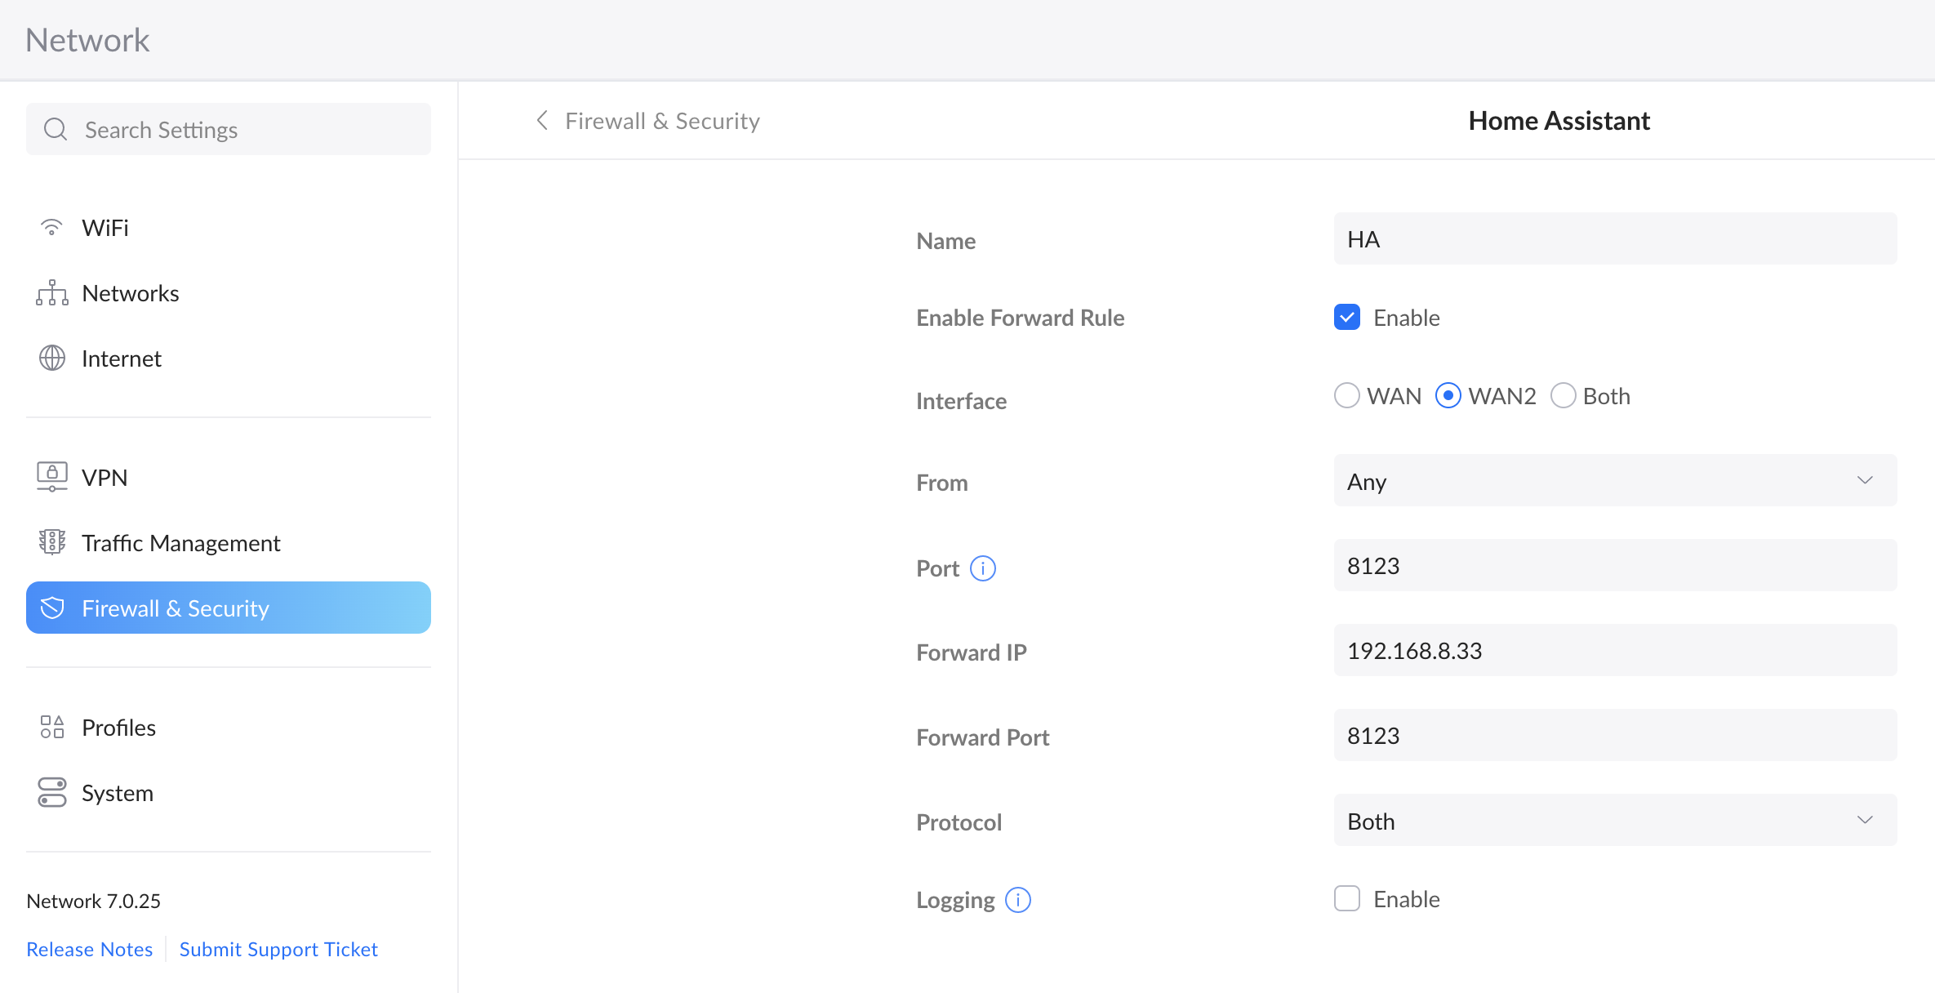Open the Submit Support Ticket link
The width and height of the screenshot is (1935, 993).
[x=278, y=949]
